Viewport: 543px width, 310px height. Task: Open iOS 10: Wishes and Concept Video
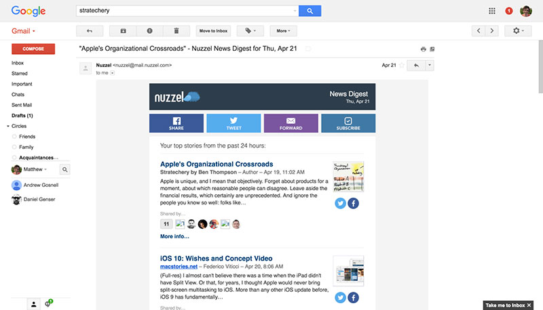(x=216, y=258)
